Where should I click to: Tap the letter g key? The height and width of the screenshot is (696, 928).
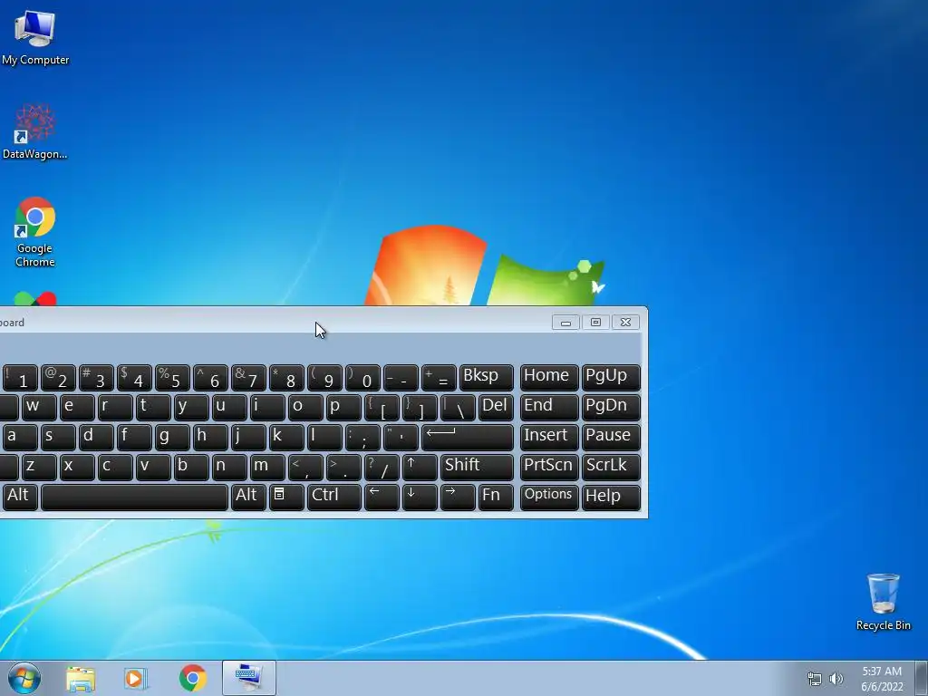pyautogui.click(x=172, y=438)
